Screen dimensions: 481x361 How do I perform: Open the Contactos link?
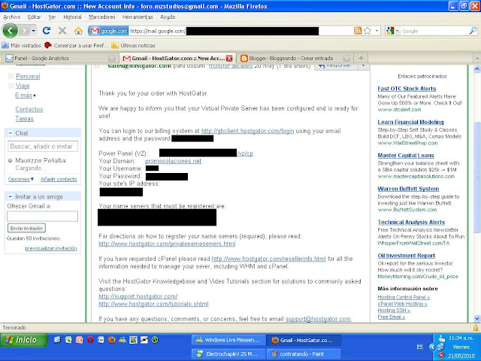29,109
